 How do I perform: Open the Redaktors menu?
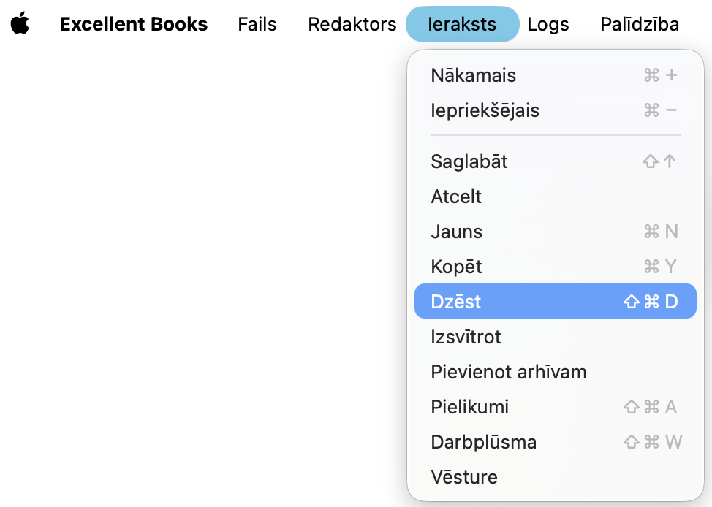click(352, 24)
